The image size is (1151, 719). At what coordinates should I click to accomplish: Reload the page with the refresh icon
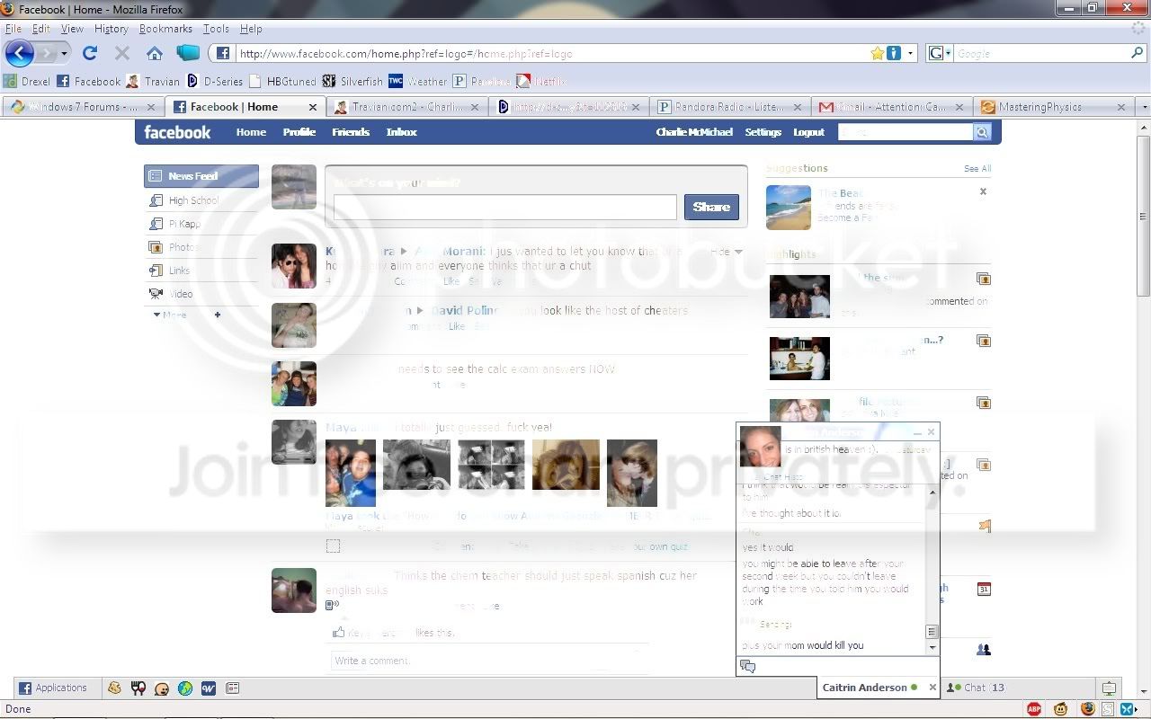(90, 53)
